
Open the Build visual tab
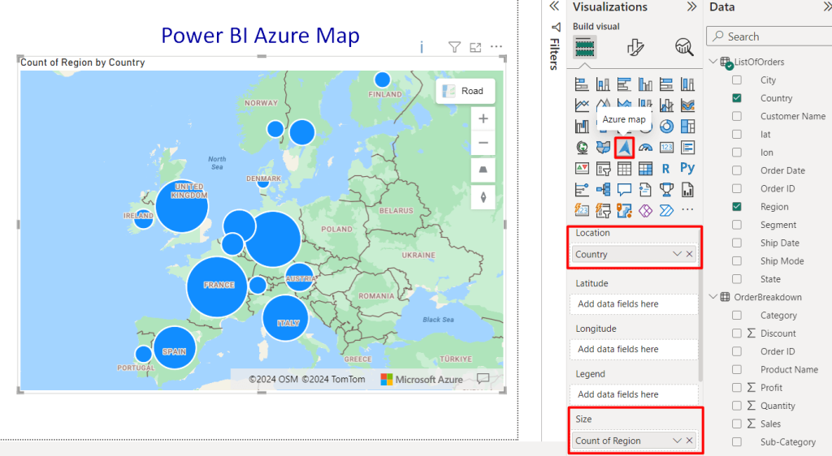[x=585, y=48]
